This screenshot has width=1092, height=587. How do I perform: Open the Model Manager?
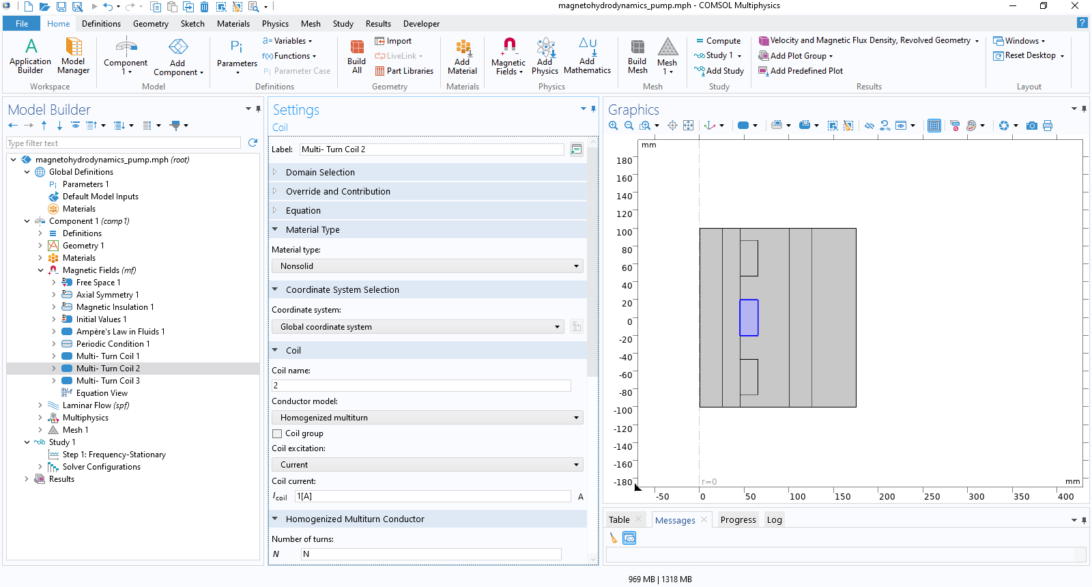pos(73,55)
